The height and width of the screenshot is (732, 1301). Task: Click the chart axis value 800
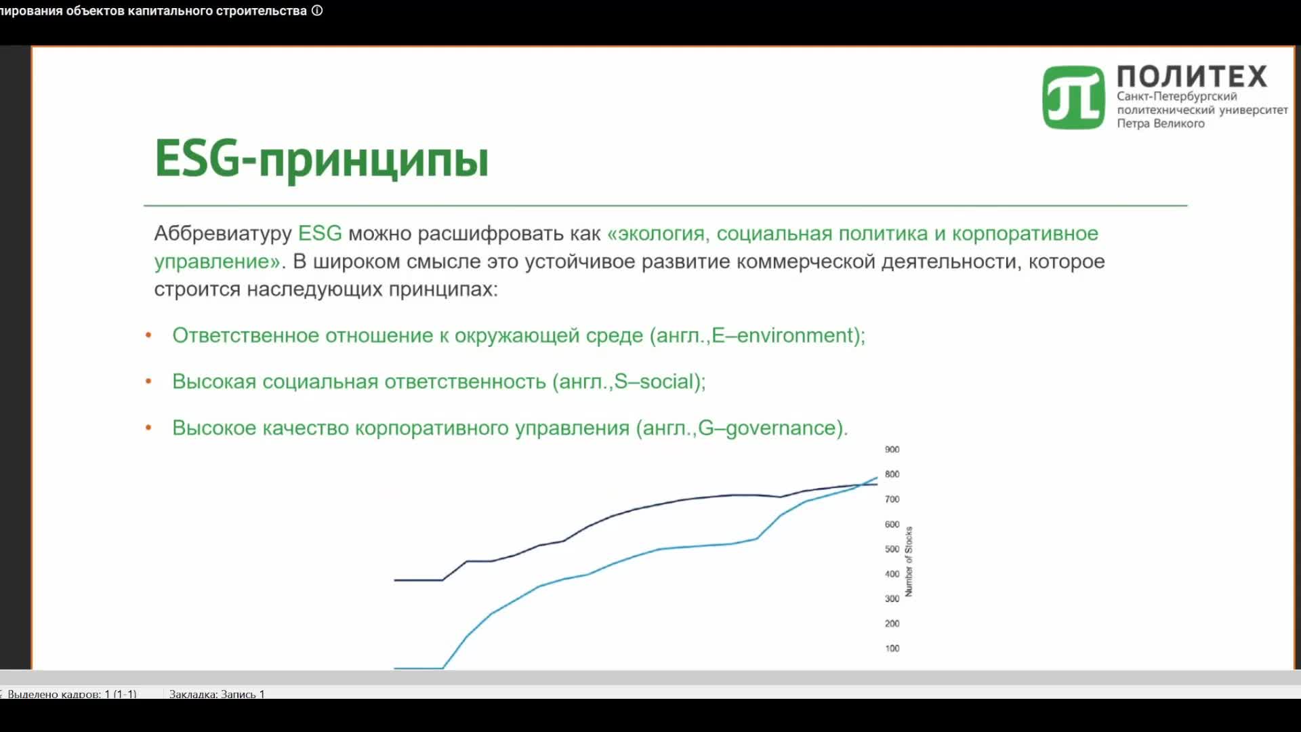click(x=892, y=474)
